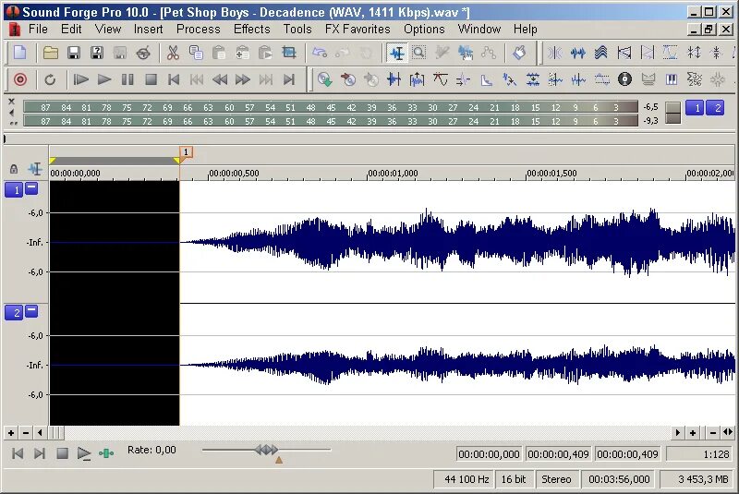Toggle meter channel 1 button
739x494 pixels.
697,108
